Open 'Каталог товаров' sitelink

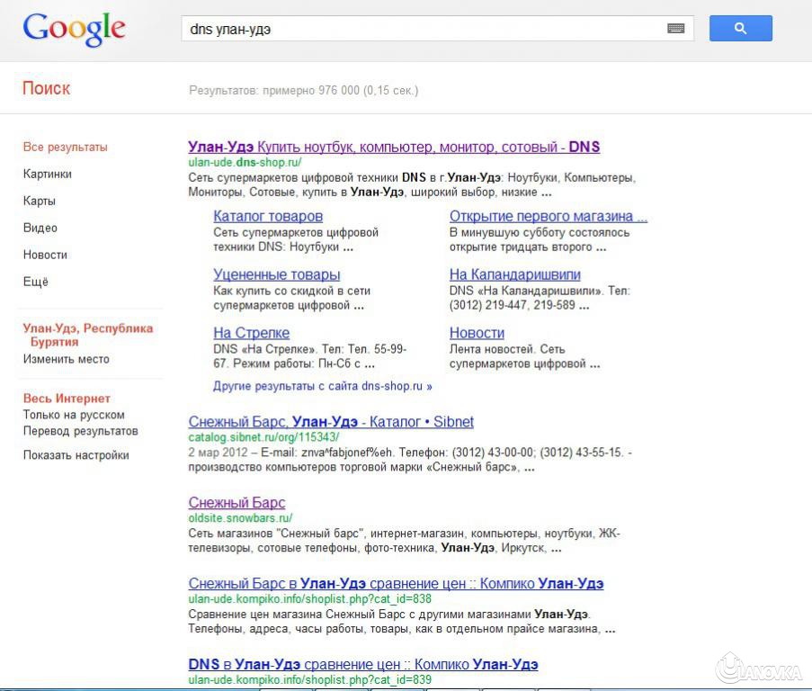click(x=268, y=216)
